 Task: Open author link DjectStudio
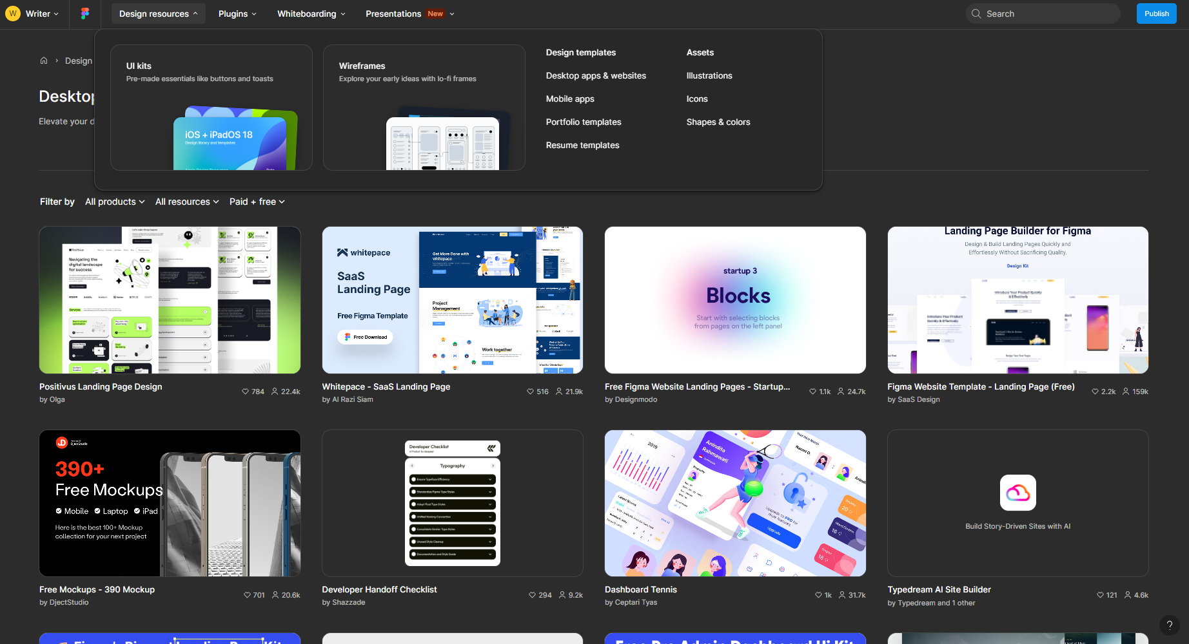69,602
